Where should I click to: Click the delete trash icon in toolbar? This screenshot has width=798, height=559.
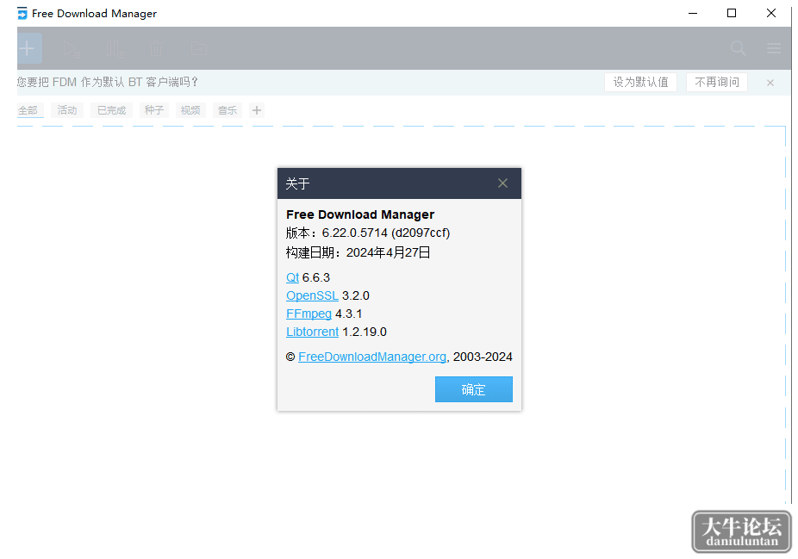(x=156, y=49)
